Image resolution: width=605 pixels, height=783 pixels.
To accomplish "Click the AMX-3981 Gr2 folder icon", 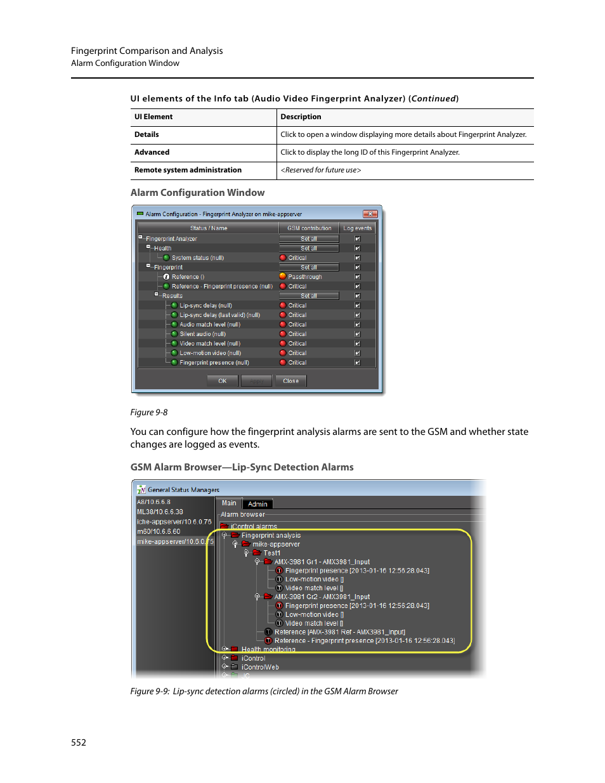I will [268, 597].
